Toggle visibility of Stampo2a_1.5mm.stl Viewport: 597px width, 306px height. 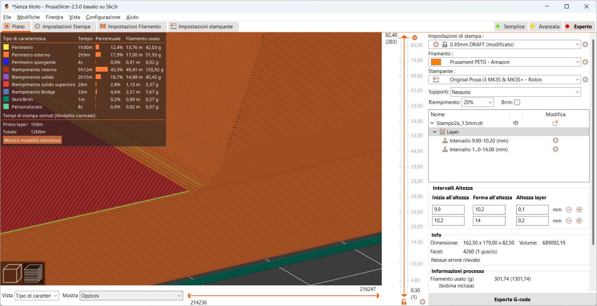click(x=515, y=123)
